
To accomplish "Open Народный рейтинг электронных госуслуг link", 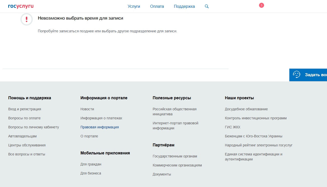I will pos(259,145).
